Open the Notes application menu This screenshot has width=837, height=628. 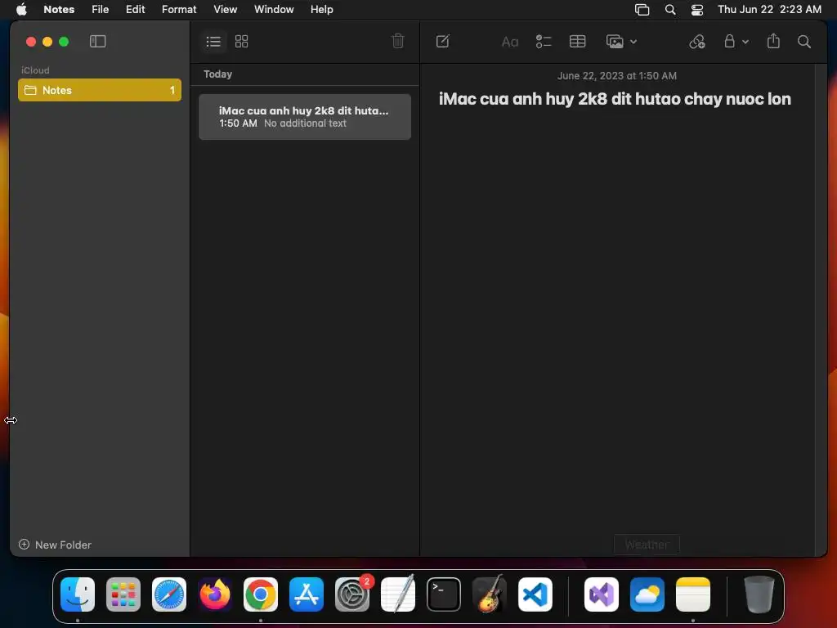click(59, 9)
